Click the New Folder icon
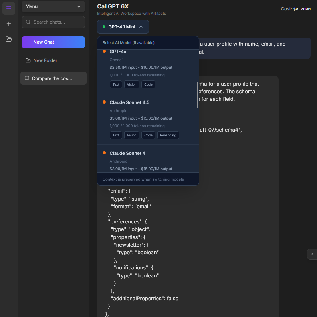 pyautogui.click(x=28, y=60)
